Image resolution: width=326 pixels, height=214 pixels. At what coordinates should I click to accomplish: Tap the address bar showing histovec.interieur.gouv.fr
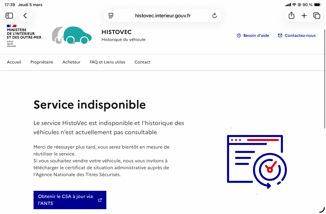point(163,16)
